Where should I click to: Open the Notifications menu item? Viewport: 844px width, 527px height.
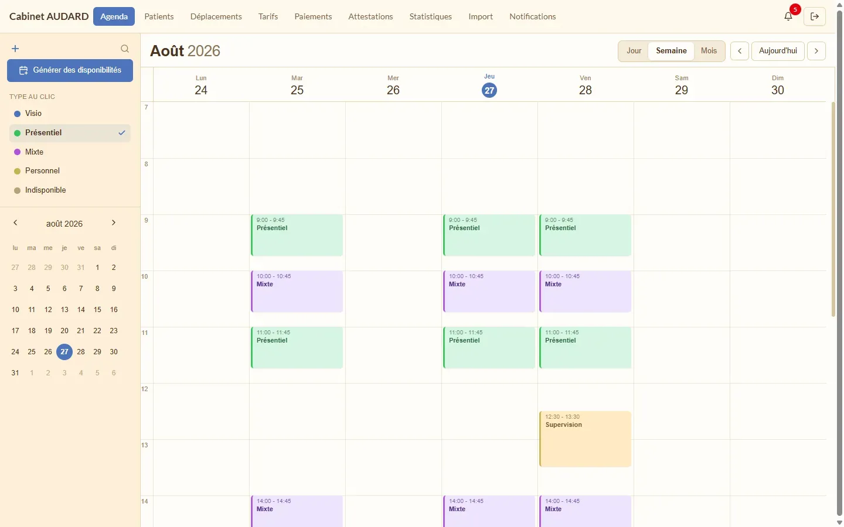click(532, 16)
